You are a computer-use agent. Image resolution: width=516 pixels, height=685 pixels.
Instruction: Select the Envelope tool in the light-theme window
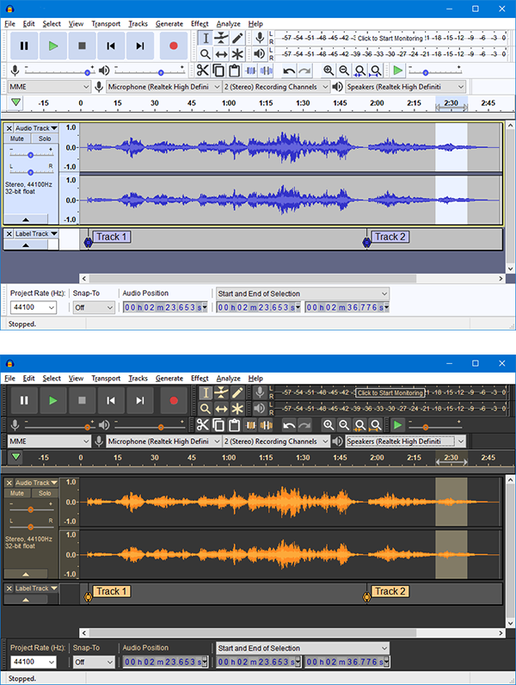(x=221, y=38)
